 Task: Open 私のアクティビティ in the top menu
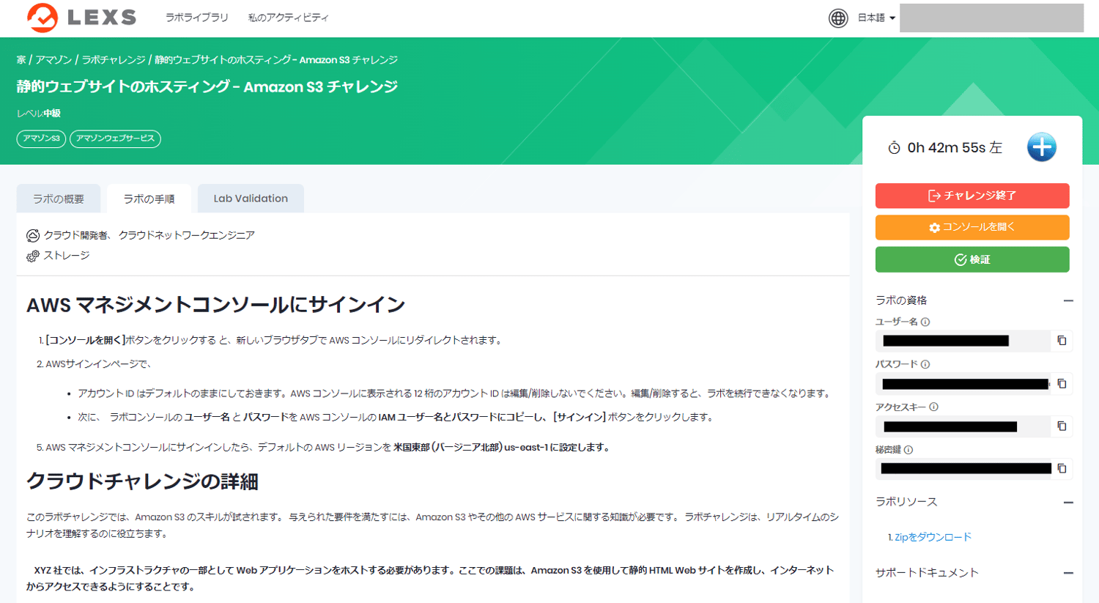[x=289, y=18]
